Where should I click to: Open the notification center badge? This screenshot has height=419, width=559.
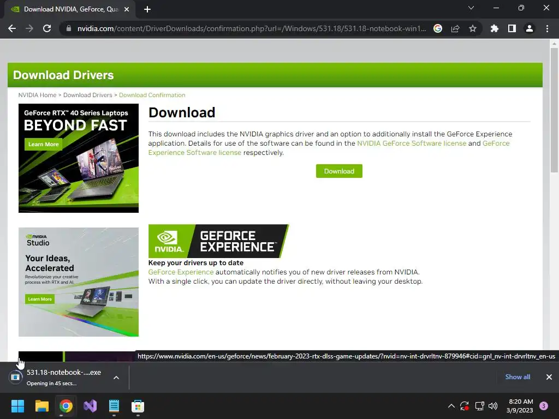tap(544, 406)
